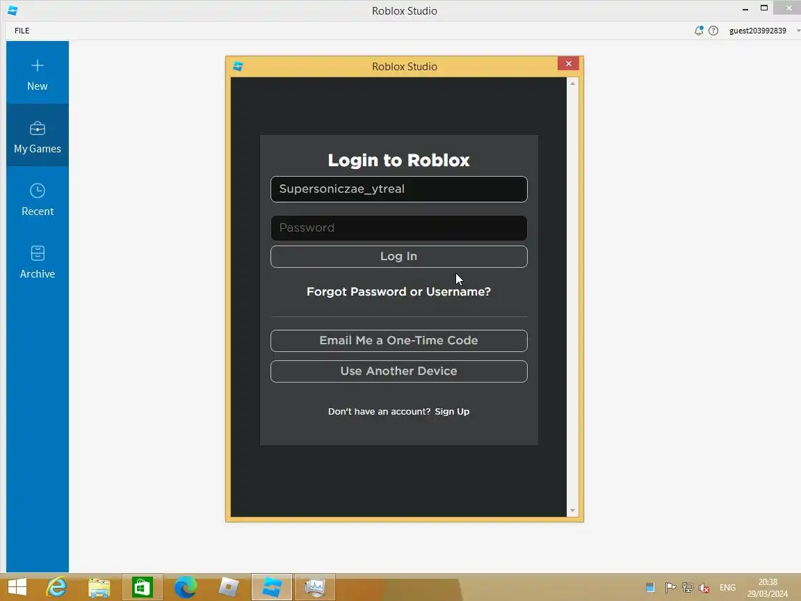
Task: Click the Roblox Studio logo in main title bar
Action: point(13,10)
